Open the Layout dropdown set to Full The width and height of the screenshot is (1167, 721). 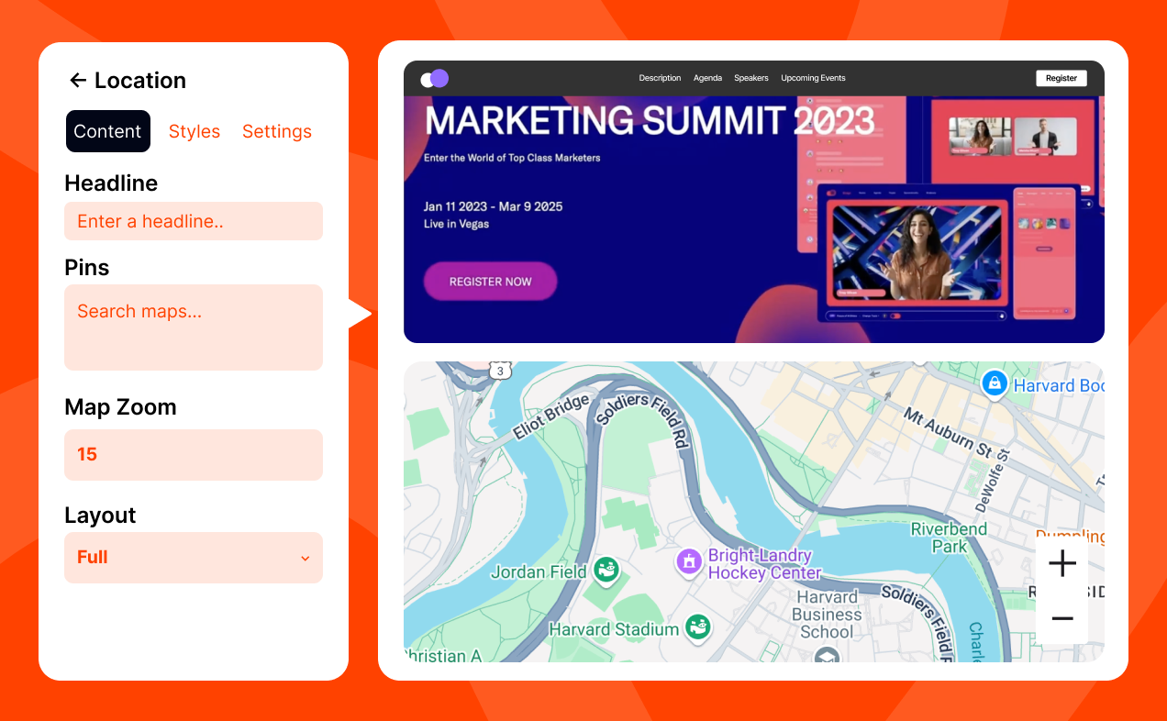(x=193, y=558)
